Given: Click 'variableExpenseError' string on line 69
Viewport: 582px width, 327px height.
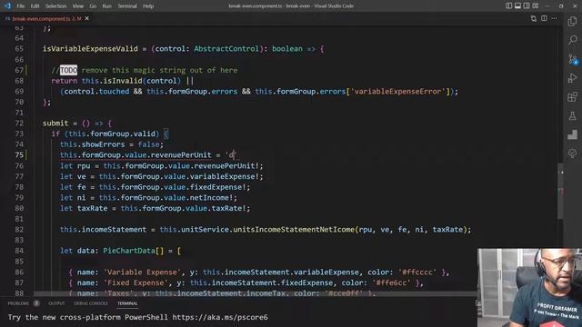Looking at the screenshot, I should point(398,92).
